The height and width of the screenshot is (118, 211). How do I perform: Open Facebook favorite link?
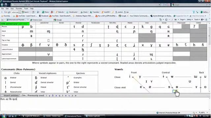click(44, 16)
